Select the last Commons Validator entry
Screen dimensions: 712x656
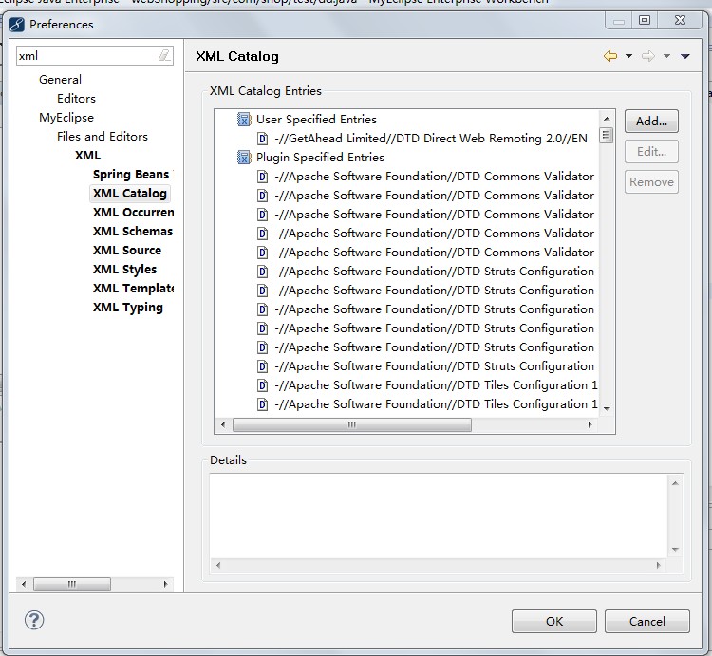click(x=434, y=253)
